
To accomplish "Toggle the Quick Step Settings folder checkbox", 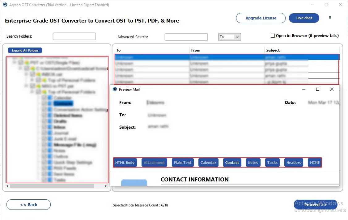I will pyautogui.click(x=44, y=162).
